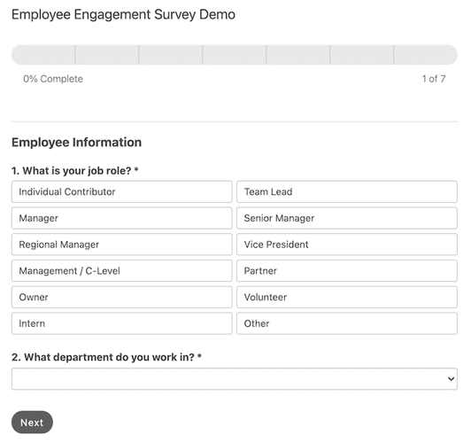This screenshot has height=443, width=471.
Task: Pick Manager as job role
Action: 122,218
